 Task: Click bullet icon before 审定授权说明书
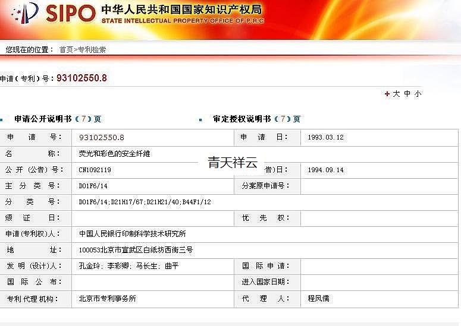200,120
